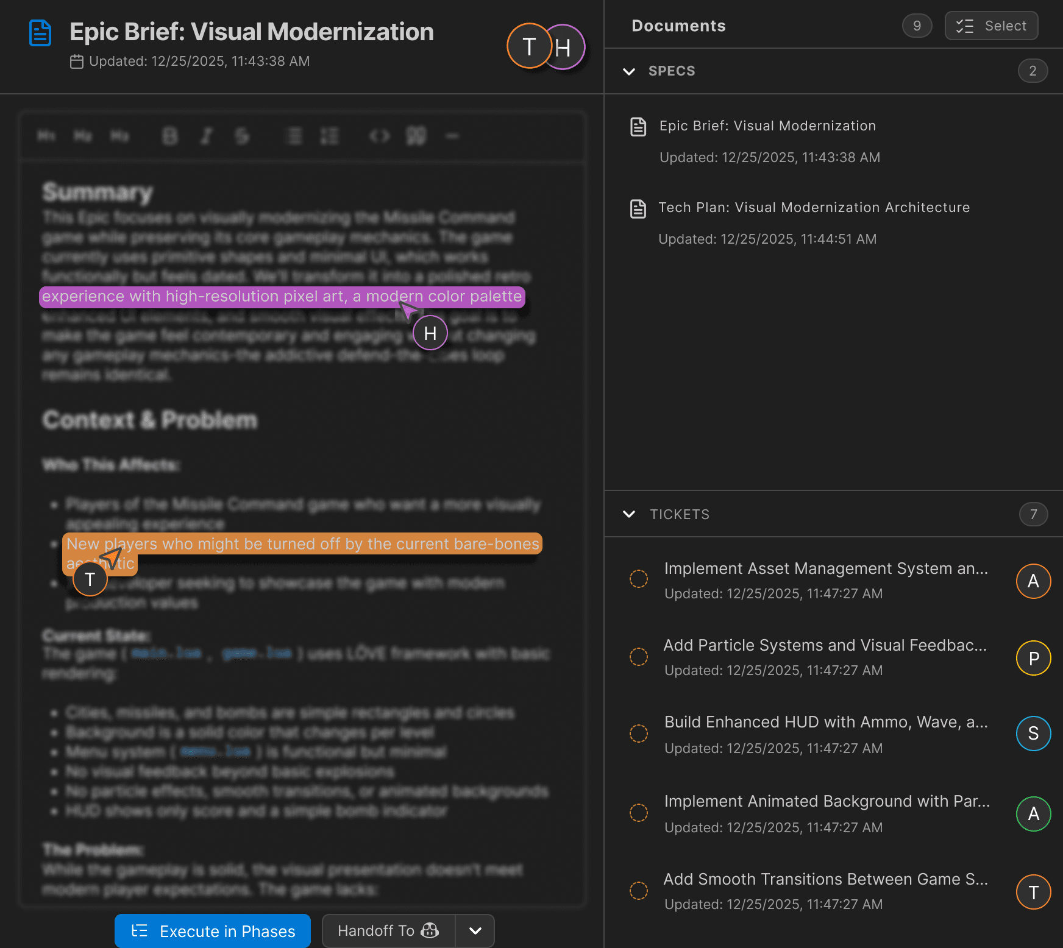Collapse the TICKETS section chevron
This screenshot has width=1063, height=948.
pos(629,514)
